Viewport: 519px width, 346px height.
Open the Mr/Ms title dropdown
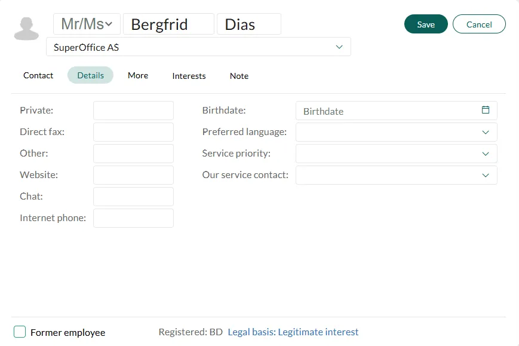(x=87, y=25)
